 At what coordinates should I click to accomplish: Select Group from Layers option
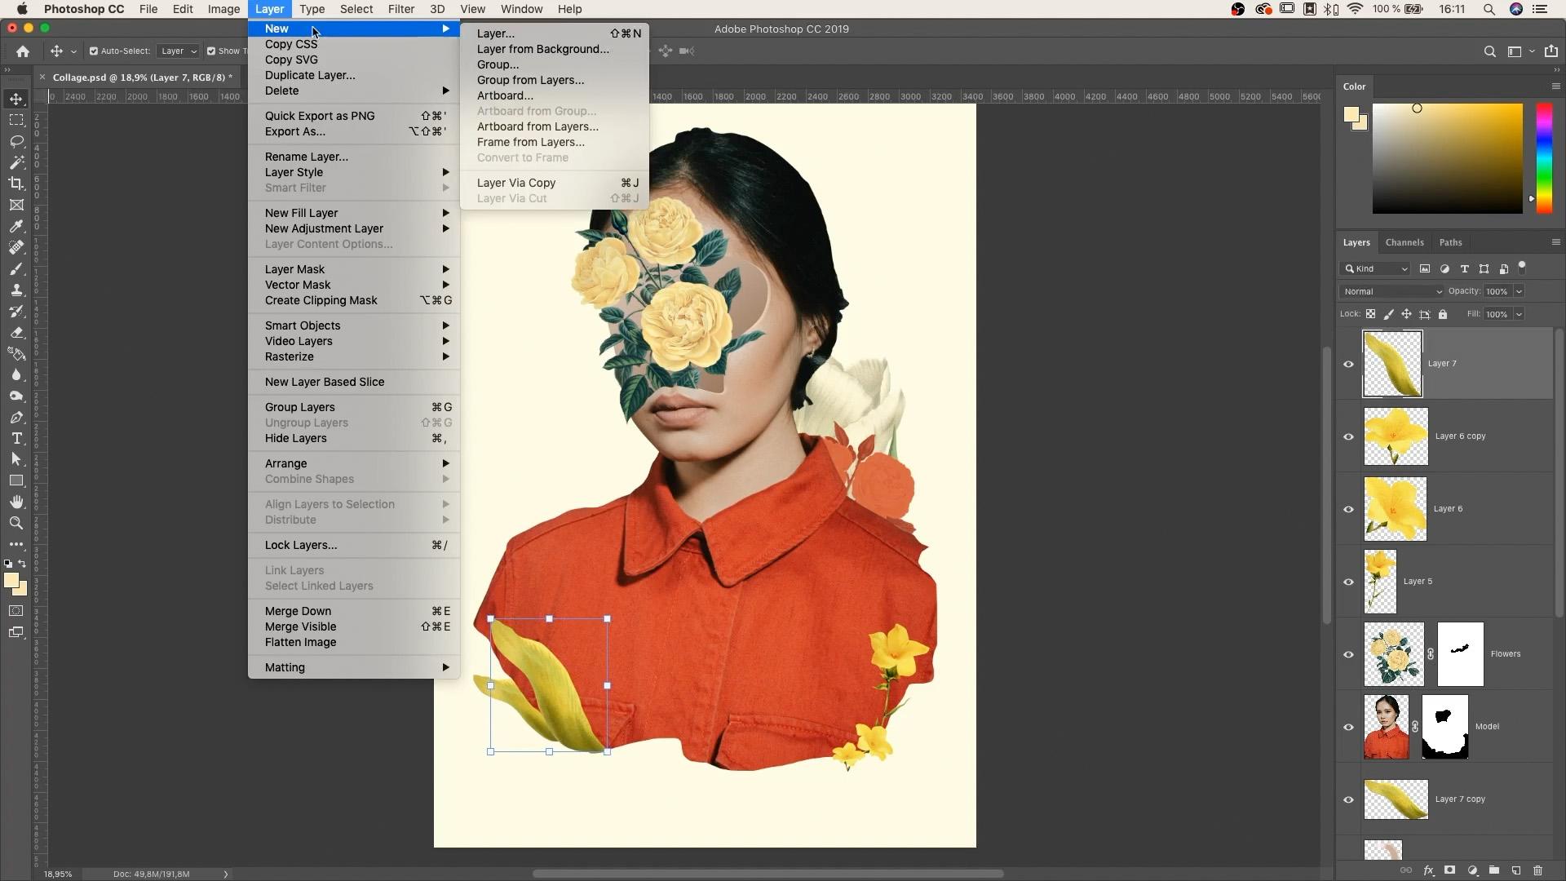530,80
